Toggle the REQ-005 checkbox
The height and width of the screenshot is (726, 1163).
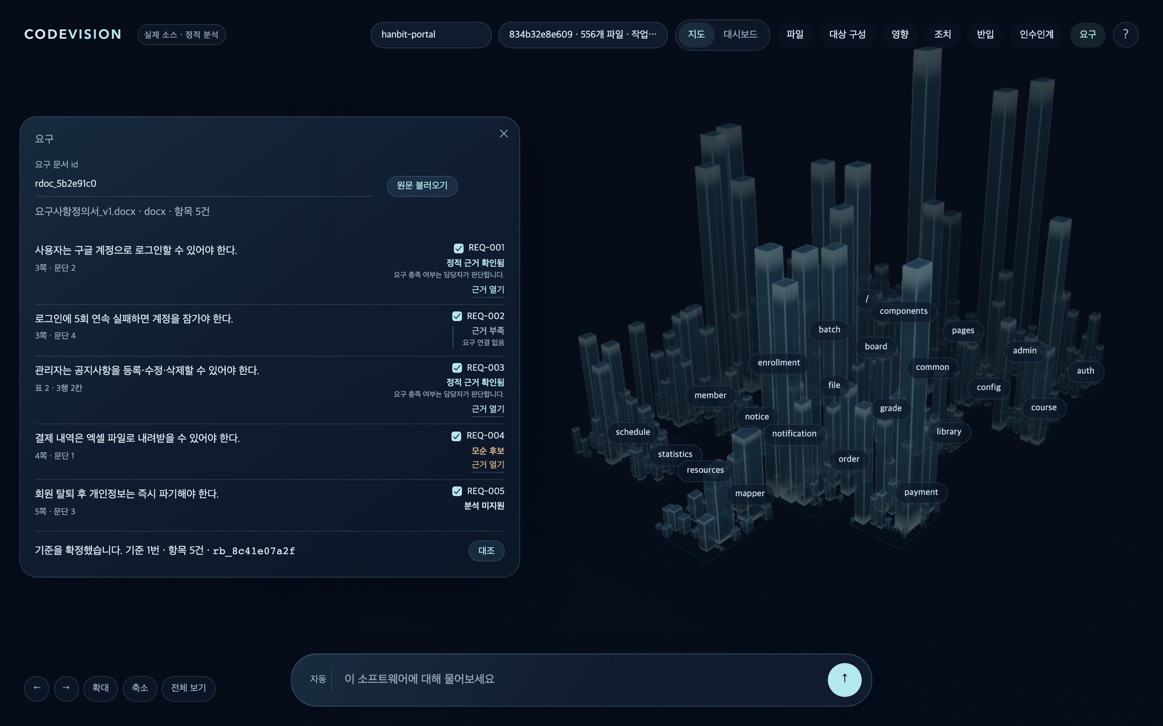(x=457, y=491)
